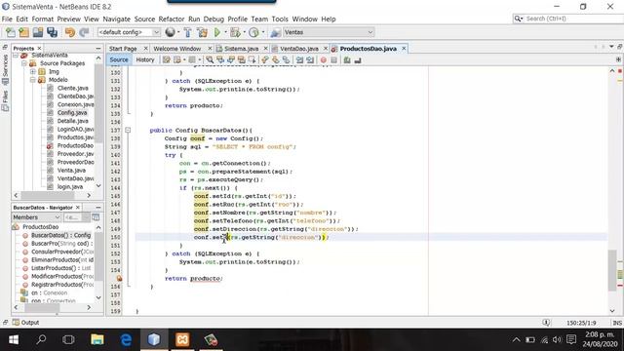Expand the Img package node
624x351 pixels.
coord(33,71)
